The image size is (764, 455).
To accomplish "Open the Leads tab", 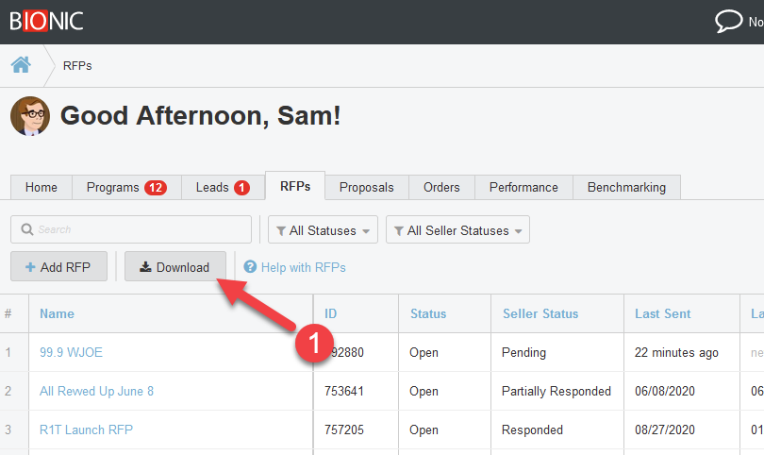I will (x=223, y=187).
